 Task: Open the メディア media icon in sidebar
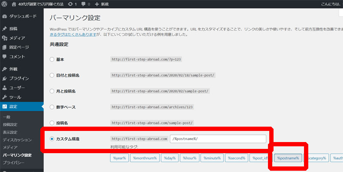[x=5, y=38]
